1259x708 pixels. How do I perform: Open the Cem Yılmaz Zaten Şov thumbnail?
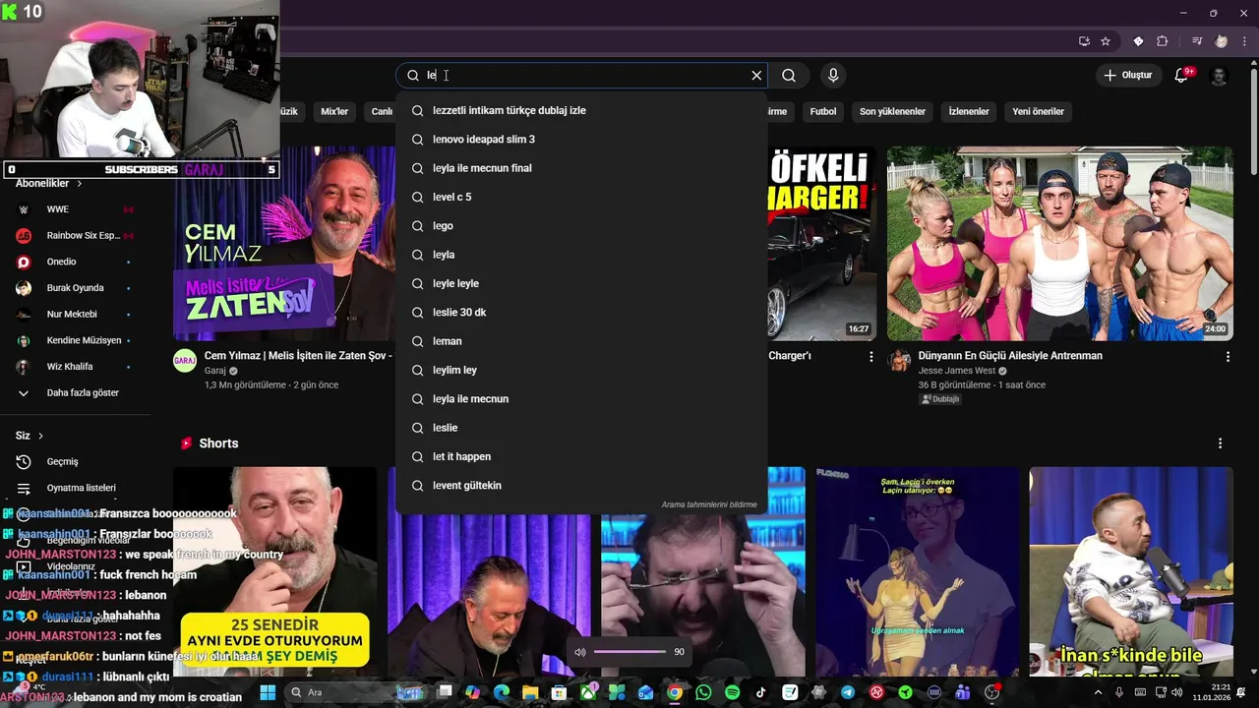click(x=285, y=244)
